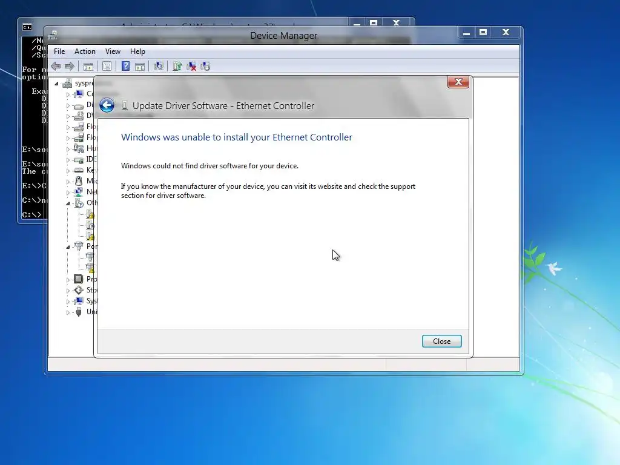Open Properties from the Device Manager toolbar
620x465 pixels.
point(107,67)
